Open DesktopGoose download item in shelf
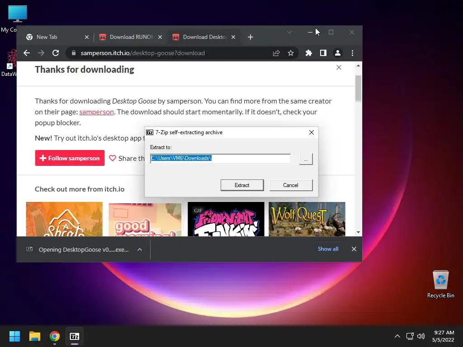Image resolution: width=463 pixels, height=347 pixels. click(77, 249)
